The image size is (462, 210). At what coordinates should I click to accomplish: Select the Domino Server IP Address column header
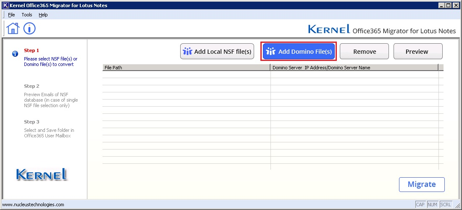[x=354, y=68]
